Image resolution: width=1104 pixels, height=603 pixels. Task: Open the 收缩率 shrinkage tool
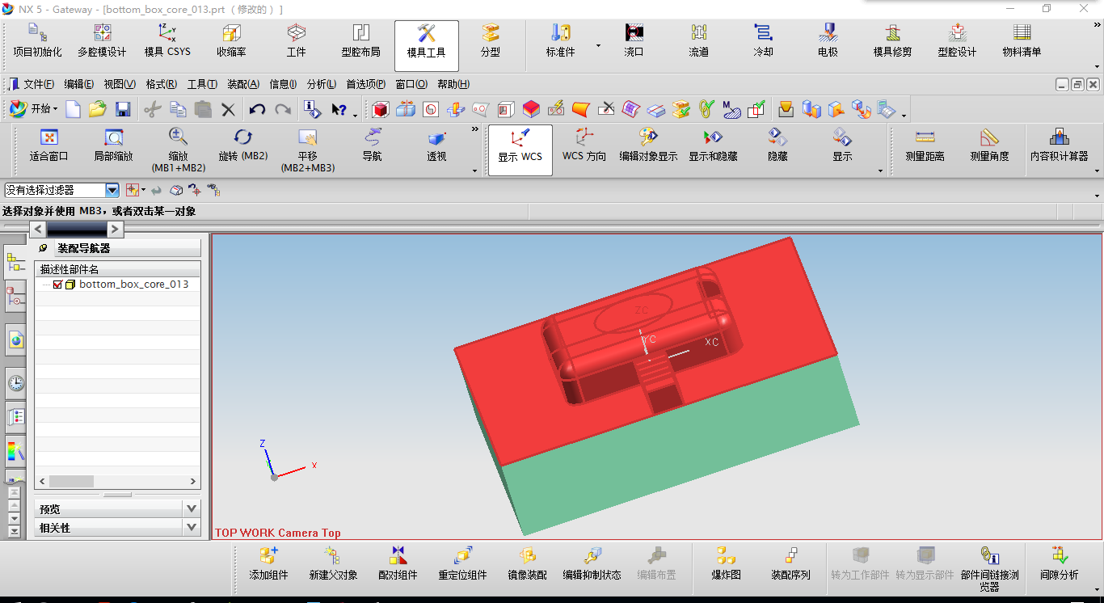231,34
